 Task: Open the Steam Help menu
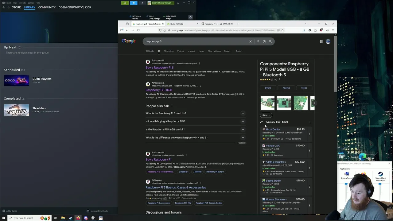(38, 3)
